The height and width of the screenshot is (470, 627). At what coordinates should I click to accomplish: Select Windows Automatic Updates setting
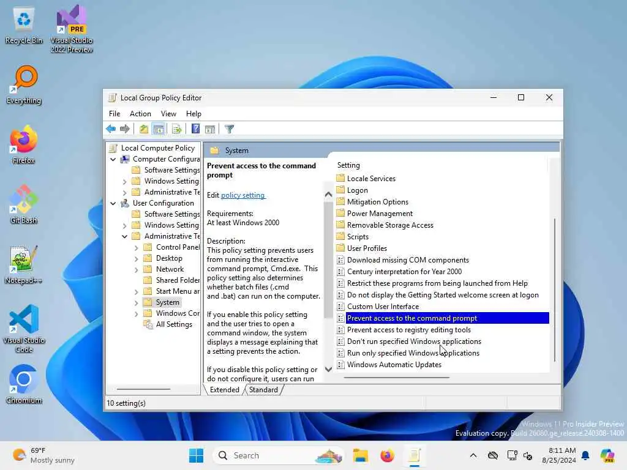click(x=394, y=365)
